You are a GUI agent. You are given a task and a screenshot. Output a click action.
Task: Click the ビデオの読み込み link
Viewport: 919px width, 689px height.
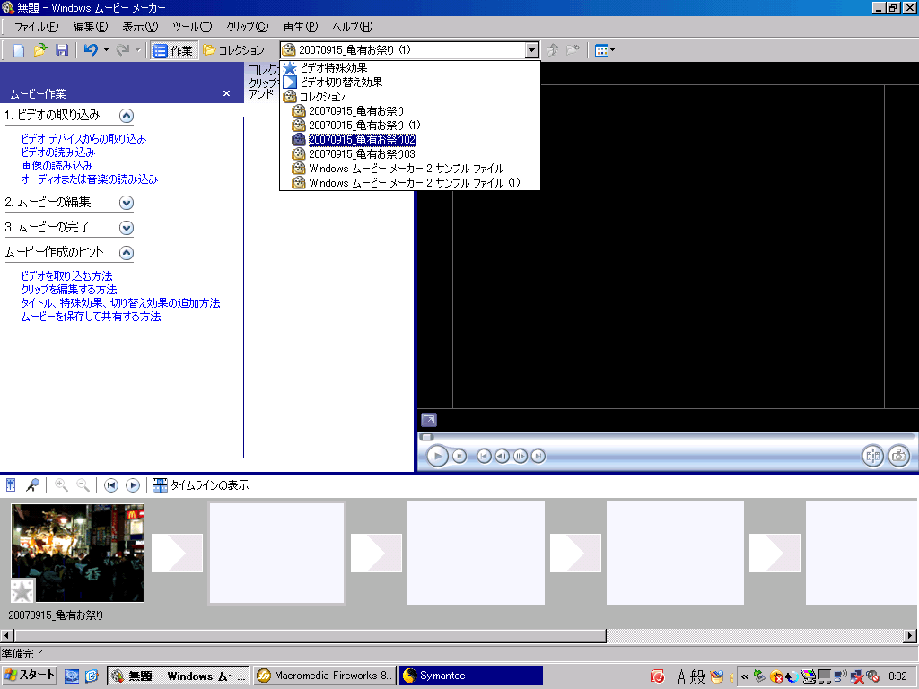[x=57, y=153]
